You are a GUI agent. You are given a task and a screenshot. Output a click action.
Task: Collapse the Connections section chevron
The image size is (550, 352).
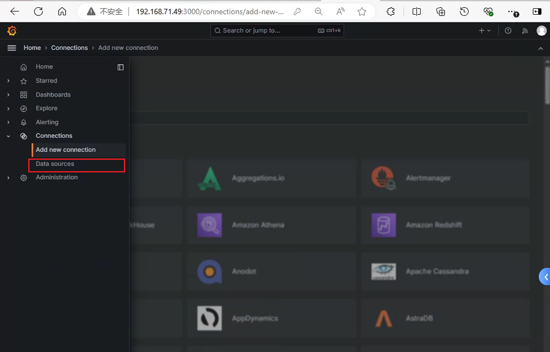point(8,136)
